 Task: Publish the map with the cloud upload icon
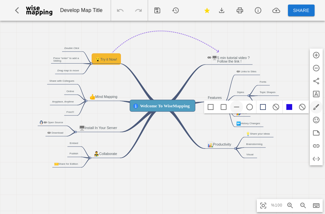click(276, 10)
